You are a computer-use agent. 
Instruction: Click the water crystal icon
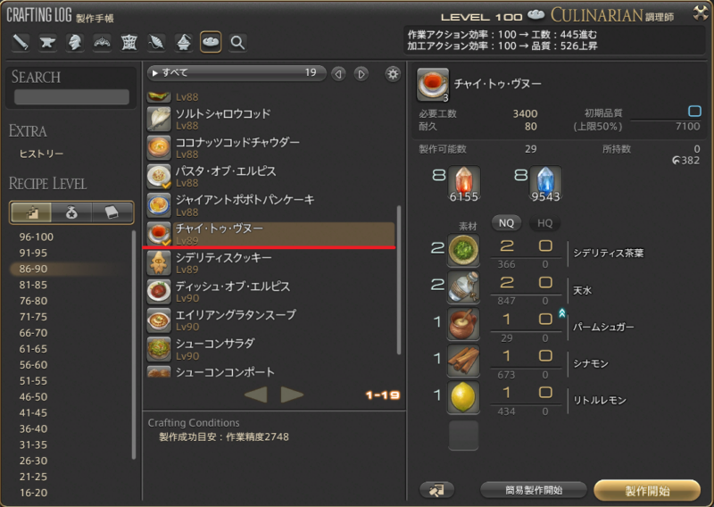click(545, 183)
